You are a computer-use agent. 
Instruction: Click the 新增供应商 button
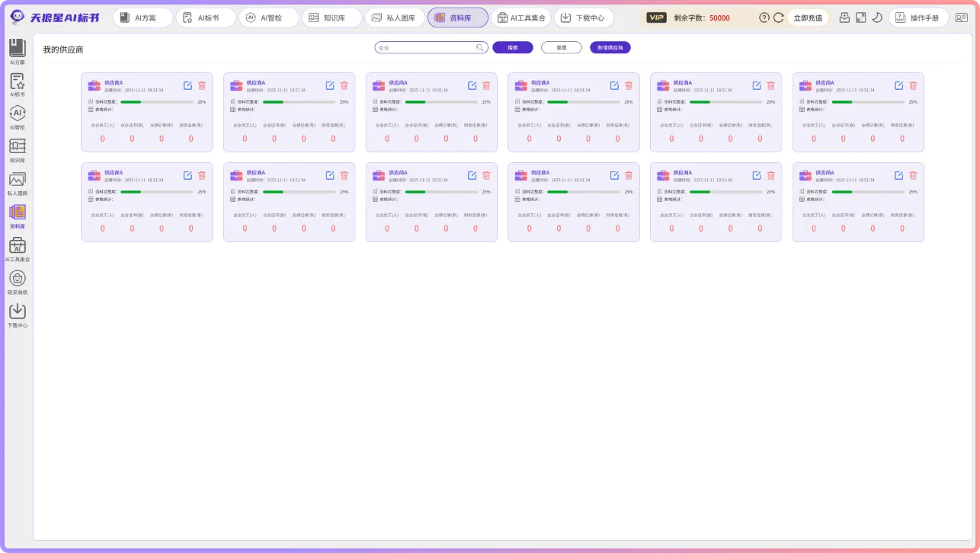pos(610,47)
